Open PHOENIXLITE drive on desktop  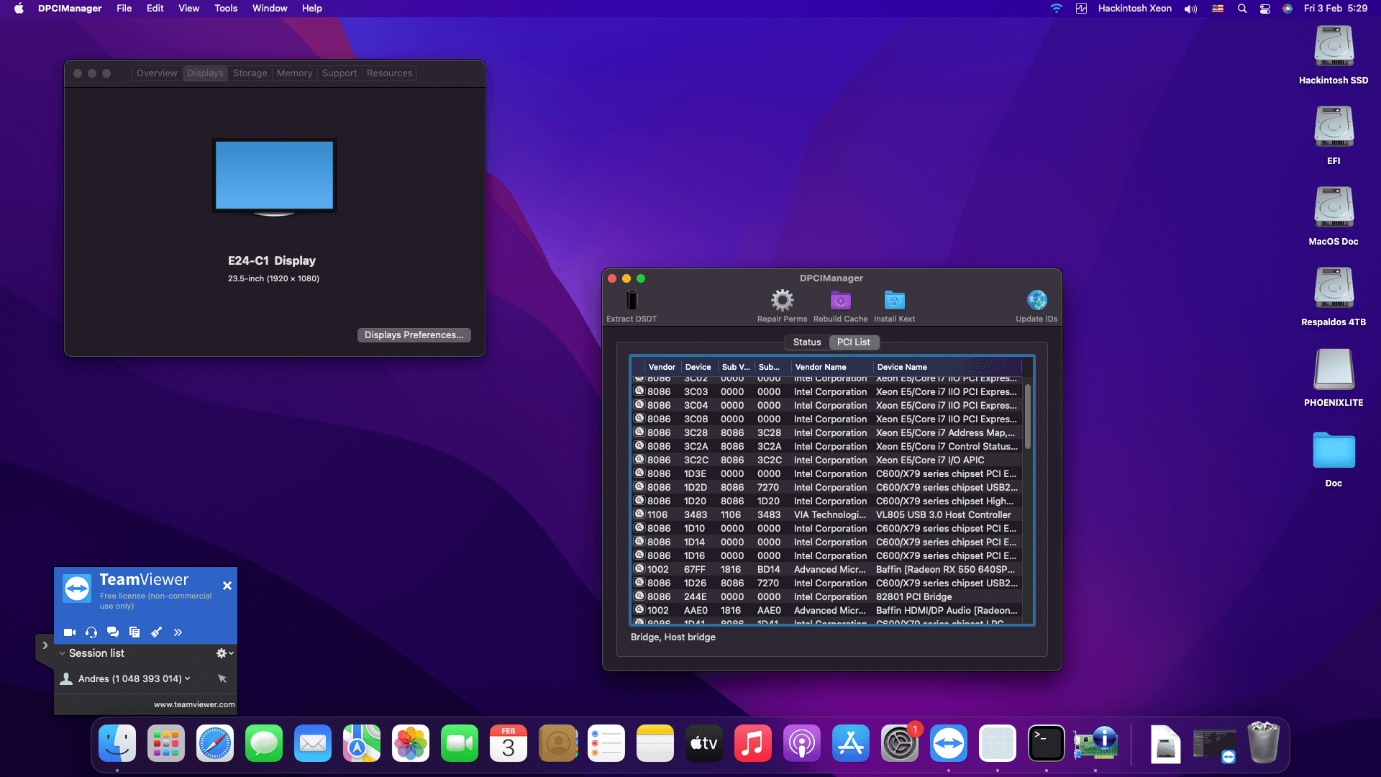pyautogui.click(x=1334, y=377)
